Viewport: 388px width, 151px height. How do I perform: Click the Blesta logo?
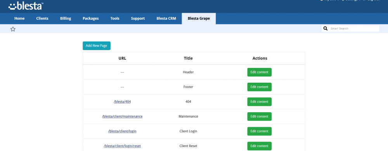click(26, 6)
